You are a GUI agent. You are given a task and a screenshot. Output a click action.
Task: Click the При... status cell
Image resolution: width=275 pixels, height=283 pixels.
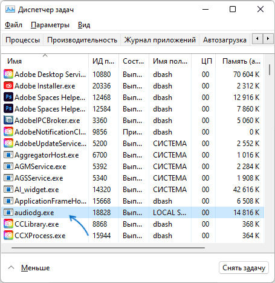[132, 132]
